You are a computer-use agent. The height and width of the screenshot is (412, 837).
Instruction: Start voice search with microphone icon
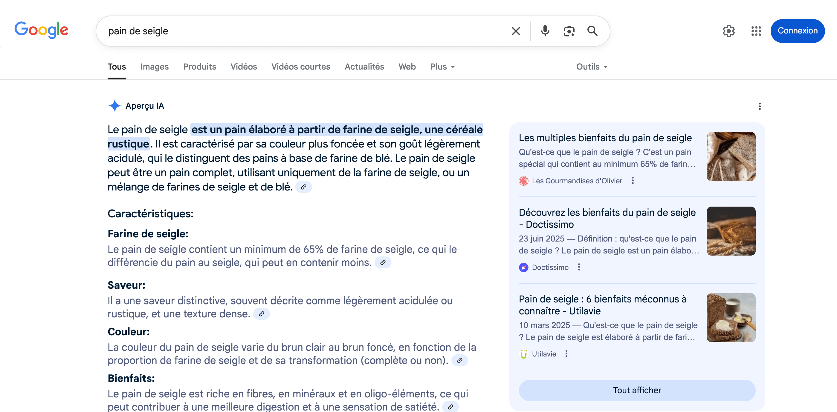[545, 31]
